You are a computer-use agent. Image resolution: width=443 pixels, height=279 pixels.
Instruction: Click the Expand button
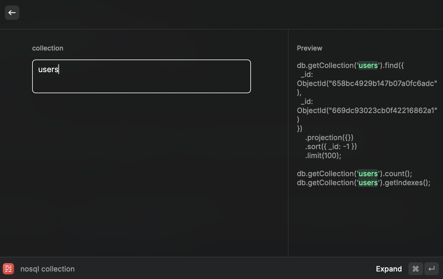coord(389,269)
